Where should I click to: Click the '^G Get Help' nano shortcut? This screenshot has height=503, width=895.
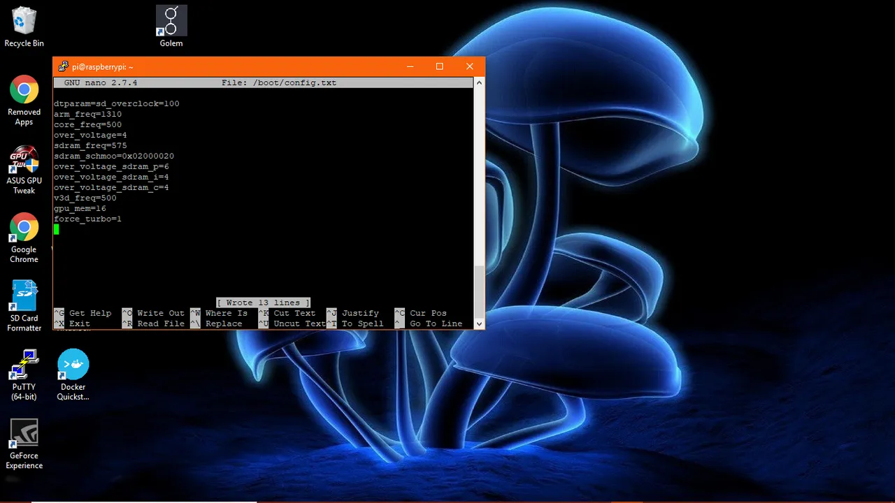(83, 313)
